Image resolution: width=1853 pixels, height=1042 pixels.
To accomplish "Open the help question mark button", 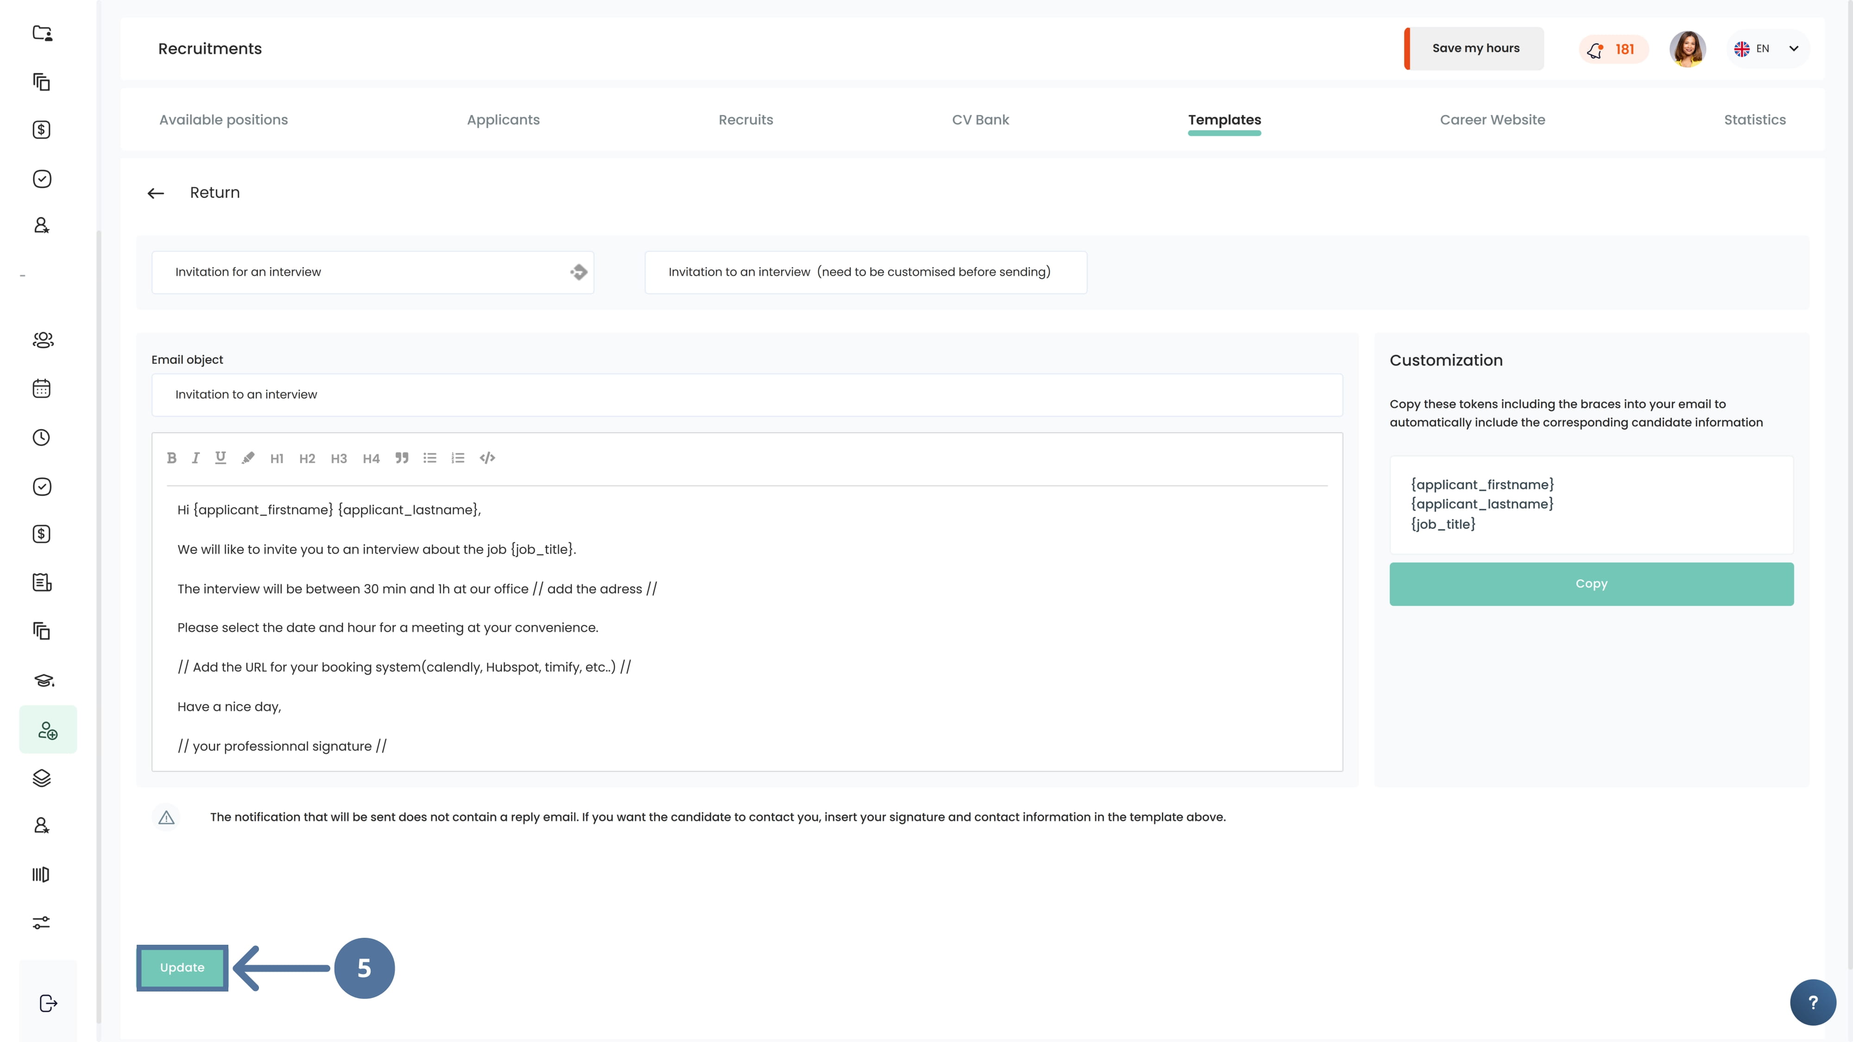I will pos(1813,1003).
